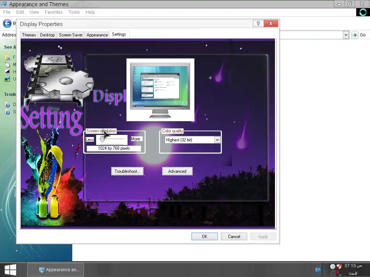Click the More end of resolution slider
Viewport: 370px width, 277px height.
coord(135,139)
